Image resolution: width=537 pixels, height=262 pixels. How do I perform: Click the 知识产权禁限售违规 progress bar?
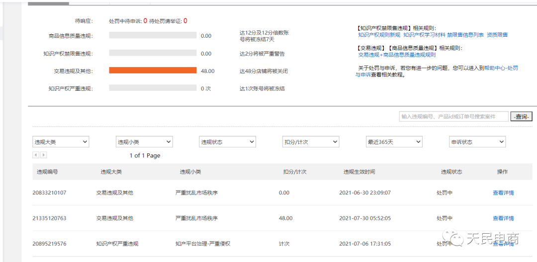click(x=153, y=53)
